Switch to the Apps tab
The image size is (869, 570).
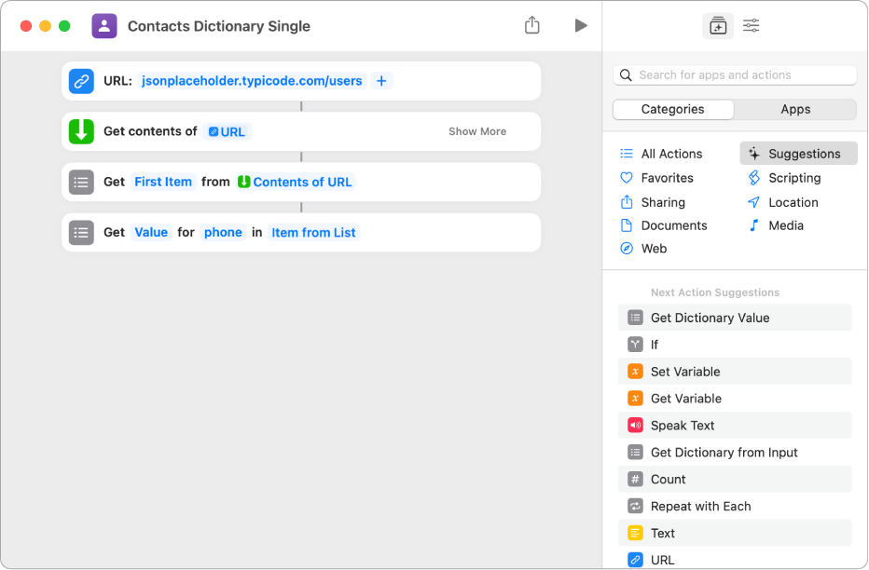pyautogui.click(x=795, y=109)
